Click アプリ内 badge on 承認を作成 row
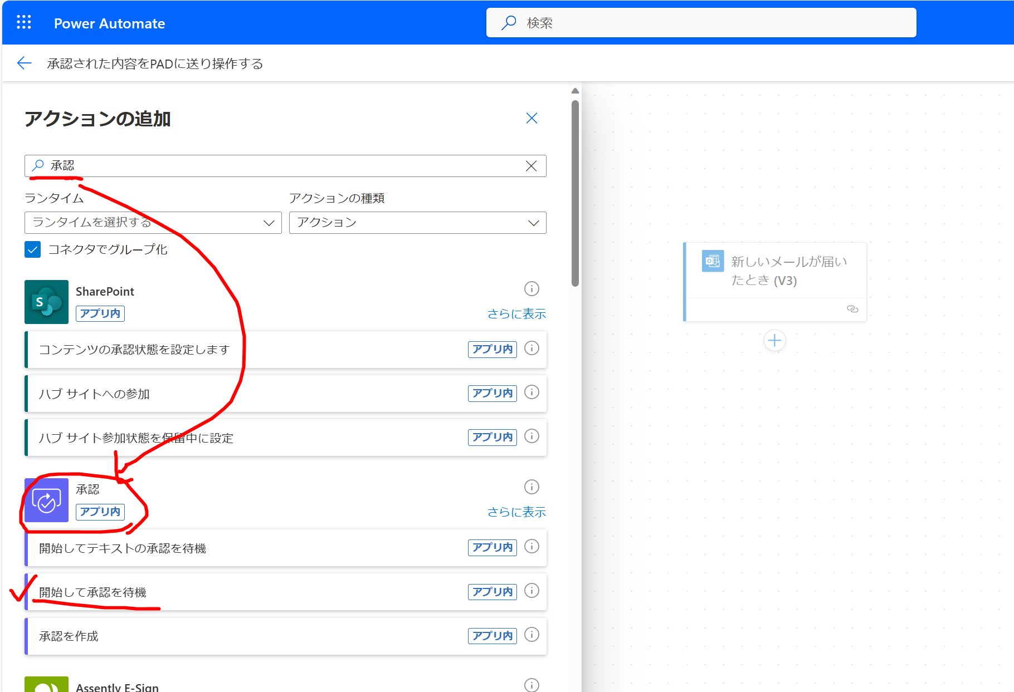 tap(493, 636)
